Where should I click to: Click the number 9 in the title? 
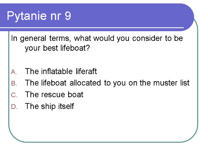(x=67, y=16)
